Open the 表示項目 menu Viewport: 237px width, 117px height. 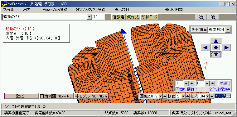(x=122, y=10)
